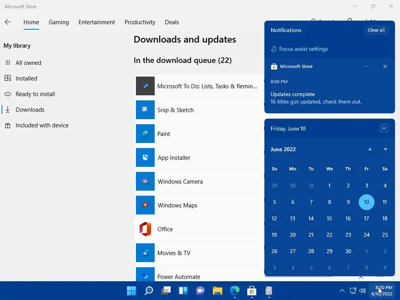Select June 1 in the calendar
This screenshot has width=400, height=300.
[329, 186]
